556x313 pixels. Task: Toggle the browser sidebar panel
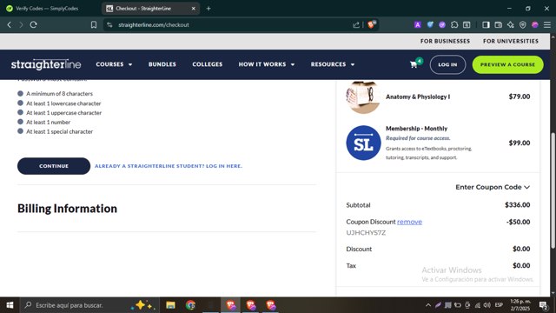pos(486,24)
